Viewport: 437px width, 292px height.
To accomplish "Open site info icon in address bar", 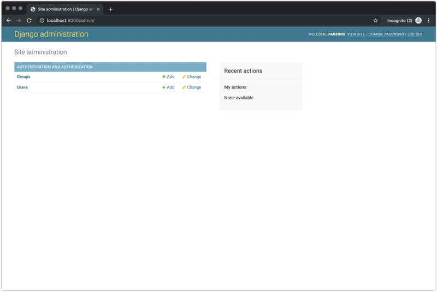I will 42,20.
